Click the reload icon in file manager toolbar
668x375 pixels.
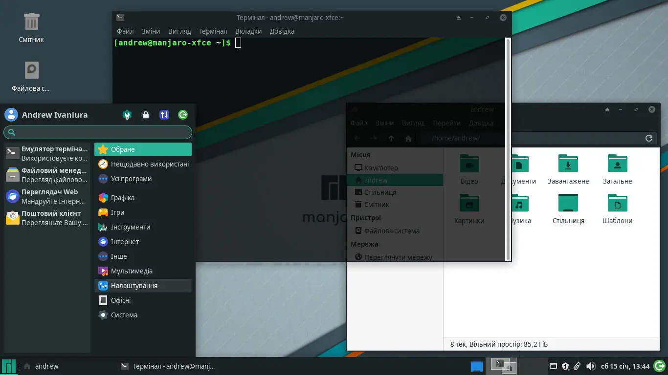pos(649,138)
